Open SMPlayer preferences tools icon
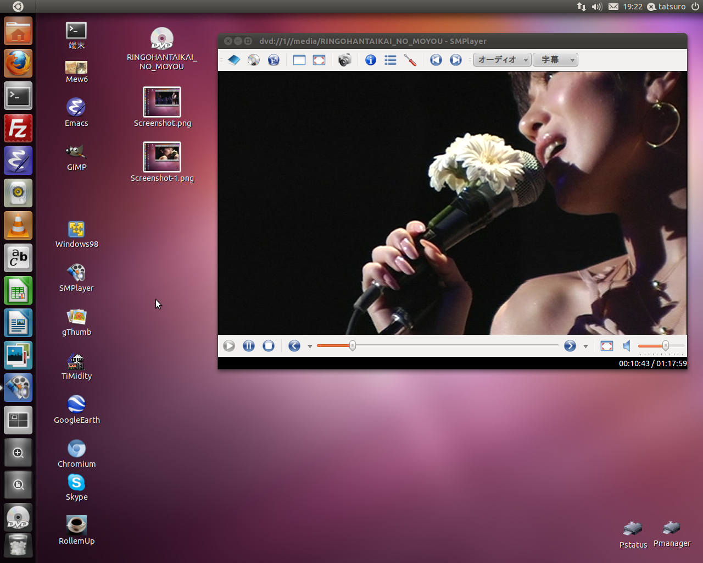 pyautogui.click(x=410, y=60)
